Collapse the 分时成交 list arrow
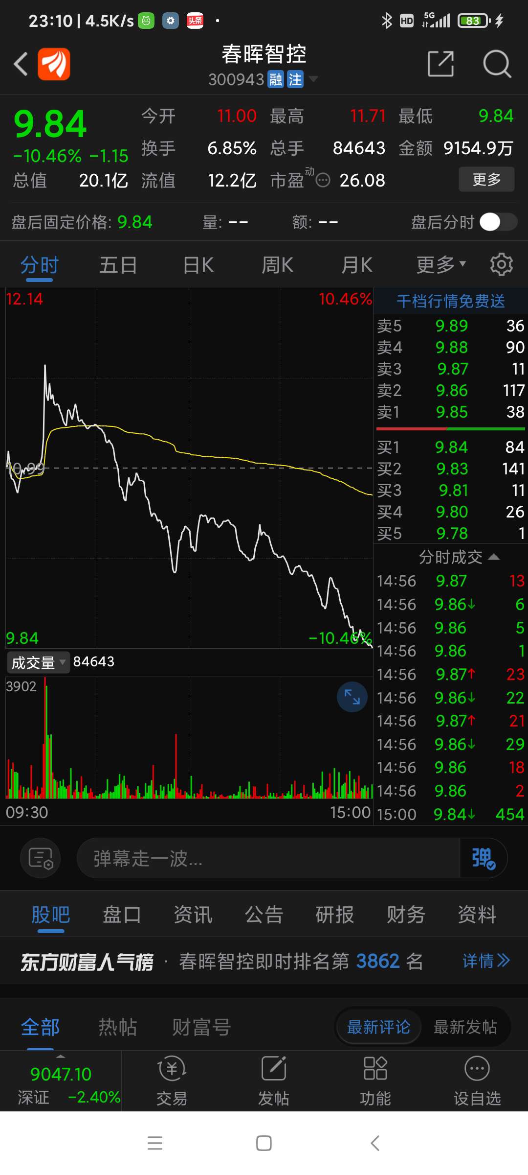 click(494, 557)
